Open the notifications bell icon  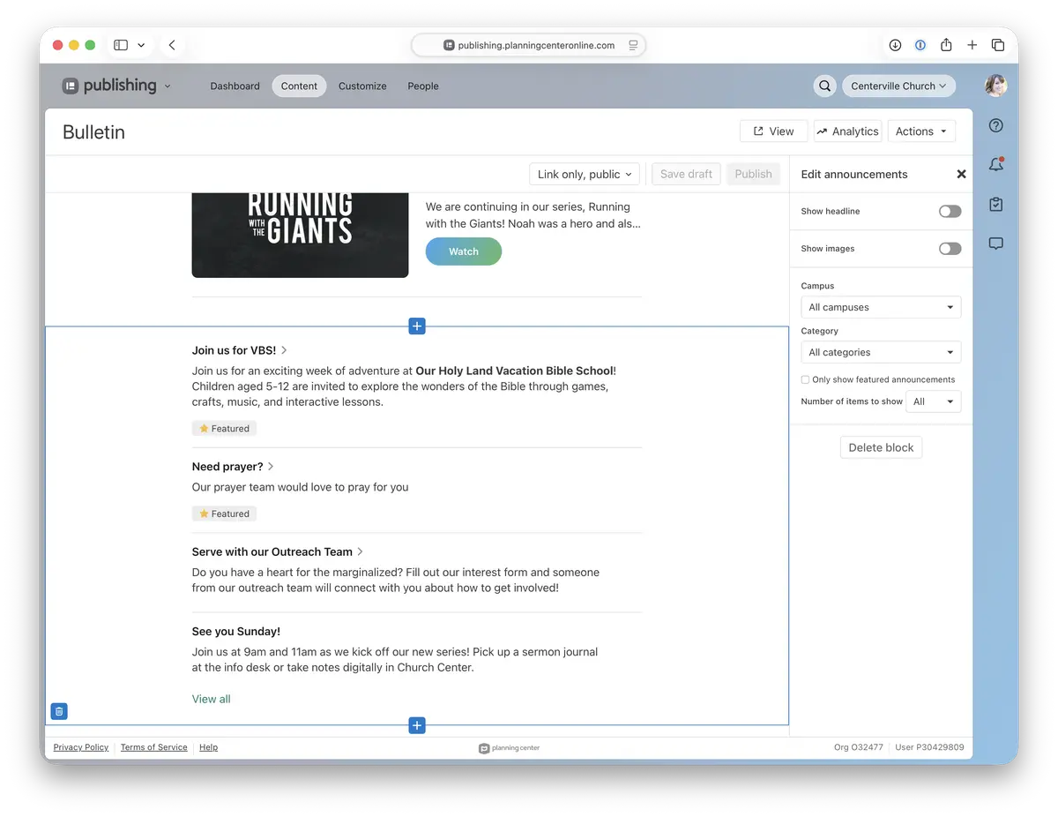tap(996, 165)
